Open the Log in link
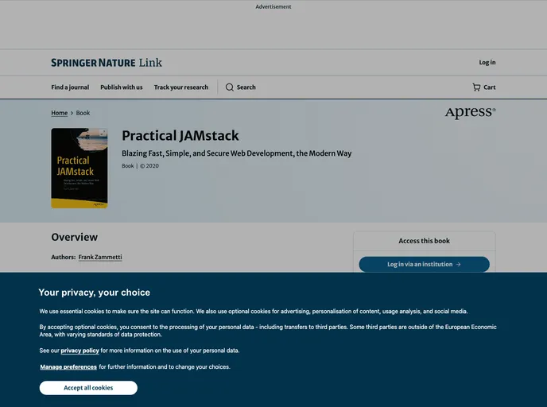547x407 pixels. point(487,63)
